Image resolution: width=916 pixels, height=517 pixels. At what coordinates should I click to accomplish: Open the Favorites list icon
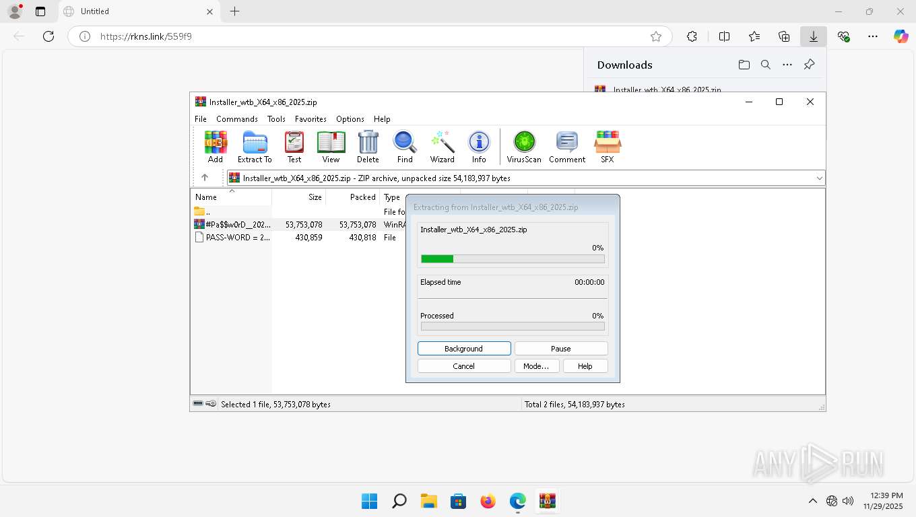click(x=754, y=36)
